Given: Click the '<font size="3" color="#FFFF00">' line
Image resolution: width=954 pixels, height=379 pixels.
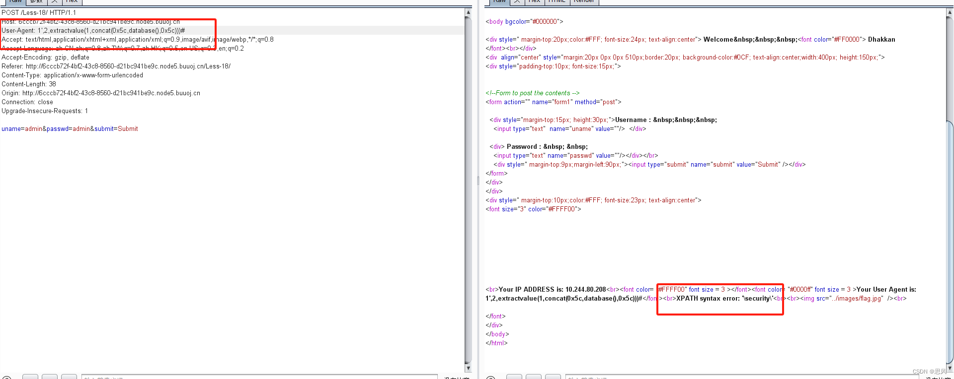Looking at the screenshot, I should [533, 209].
